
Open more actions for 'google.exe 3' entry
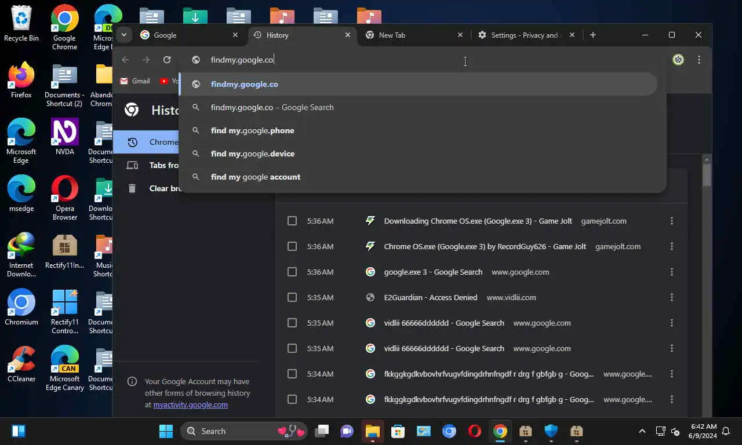[x=672, y=272]
